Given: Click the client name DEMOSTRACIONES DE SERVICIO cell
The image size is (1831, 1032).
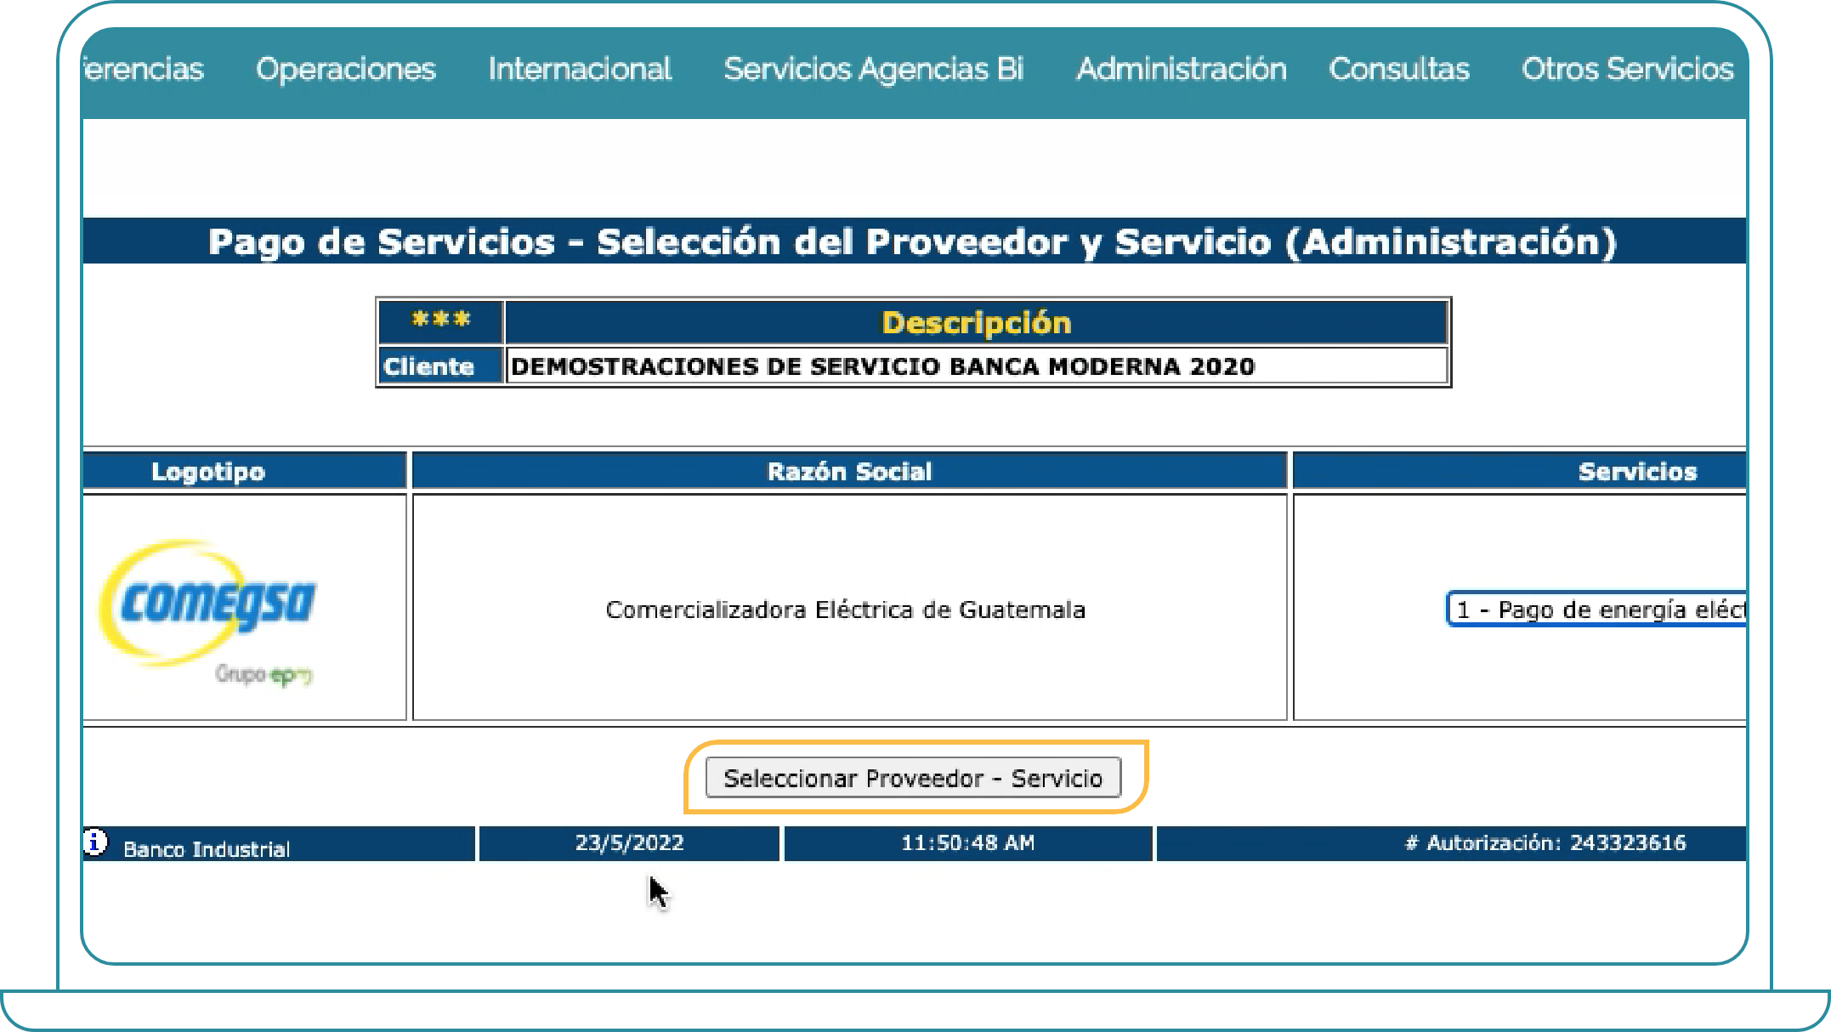Looking at the screenshot, I should click(x=976, y=366).
